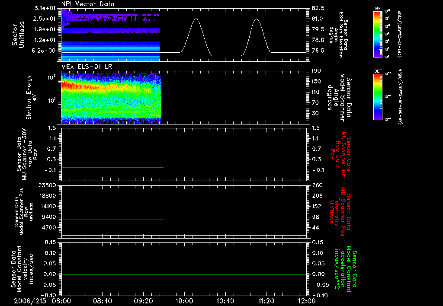
Task: Click the "190" scanner angle tick value
Action: [x=316, y=71]
